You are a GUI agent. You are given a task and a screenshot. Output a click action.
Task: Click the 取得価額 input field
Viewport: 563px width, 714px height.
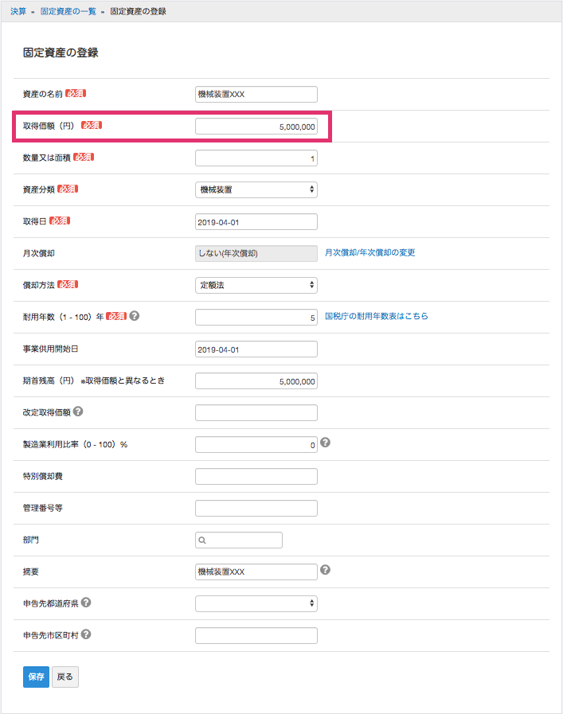point(256,126)
